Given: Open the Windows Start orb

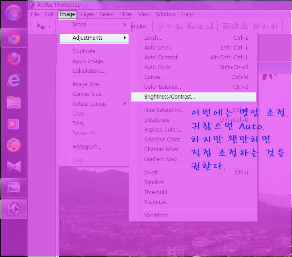Looking at the screenshot, I should [14, 12].
